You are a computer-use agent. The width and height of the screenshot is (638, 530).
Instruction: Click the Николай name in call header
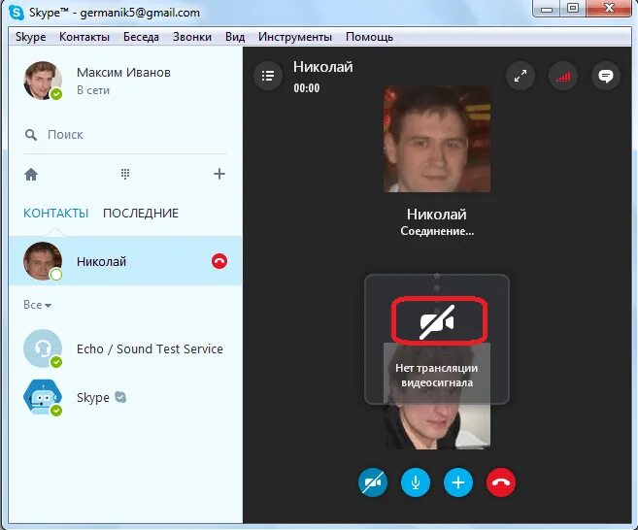pos(323,67)
